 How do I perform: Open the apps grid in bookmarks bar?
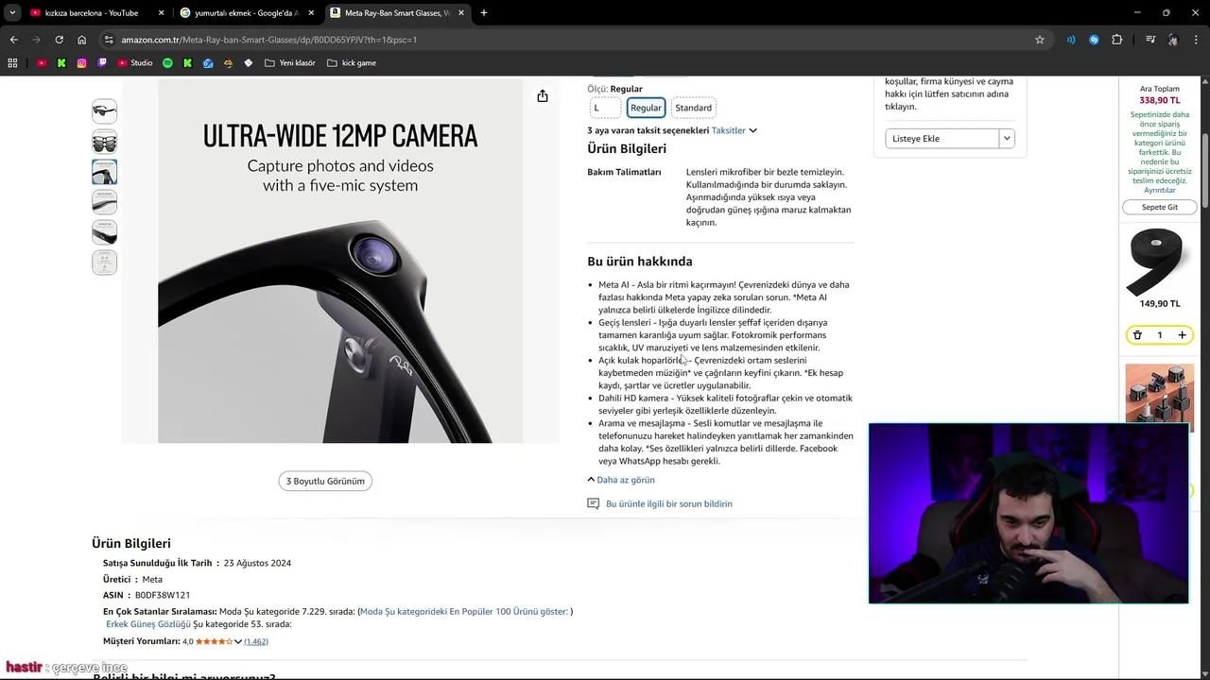click(12, 63)
